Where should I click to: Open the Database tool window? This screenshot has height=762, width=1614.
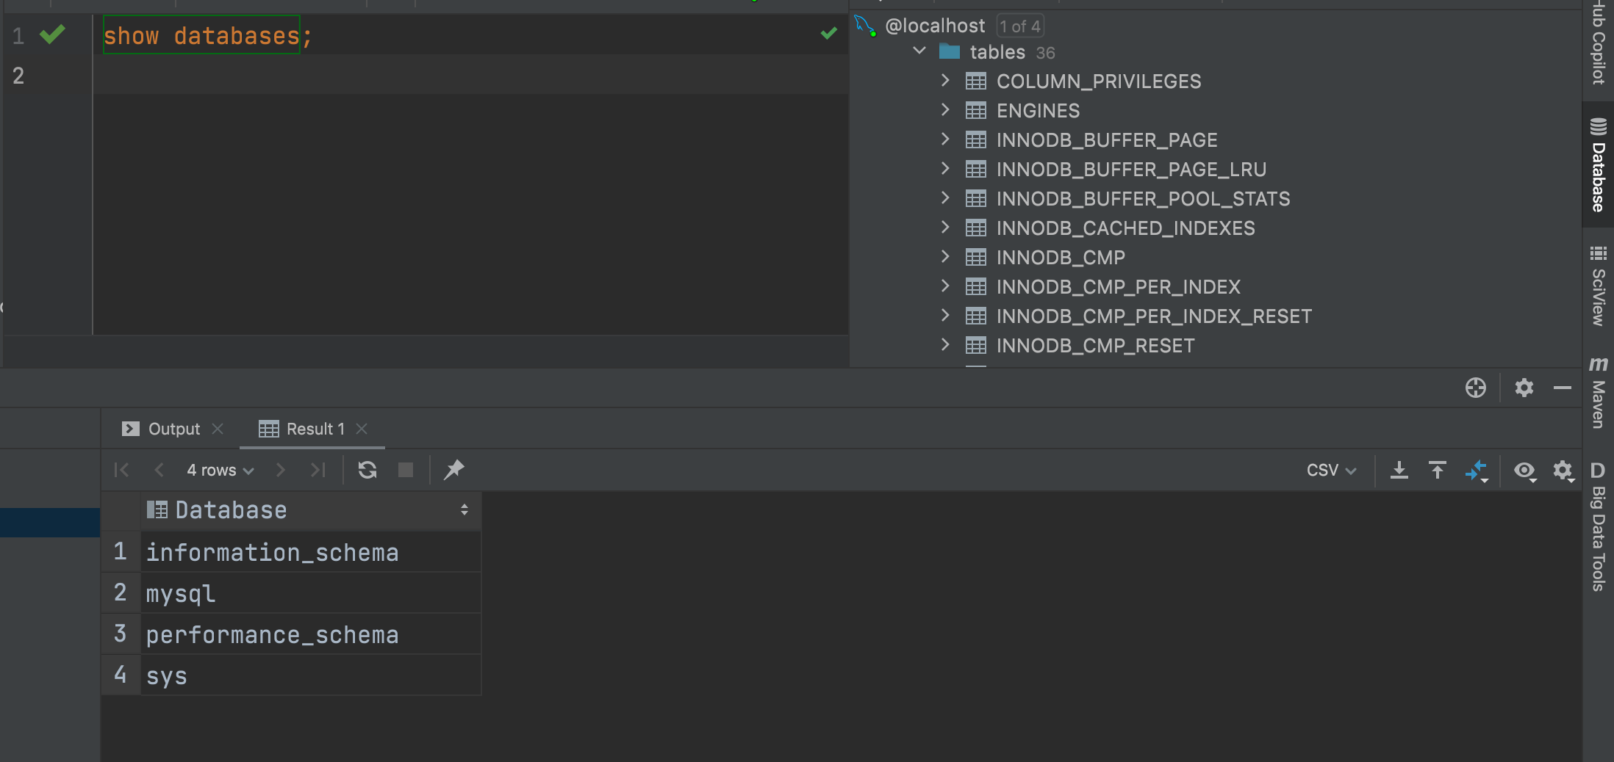1598,164
